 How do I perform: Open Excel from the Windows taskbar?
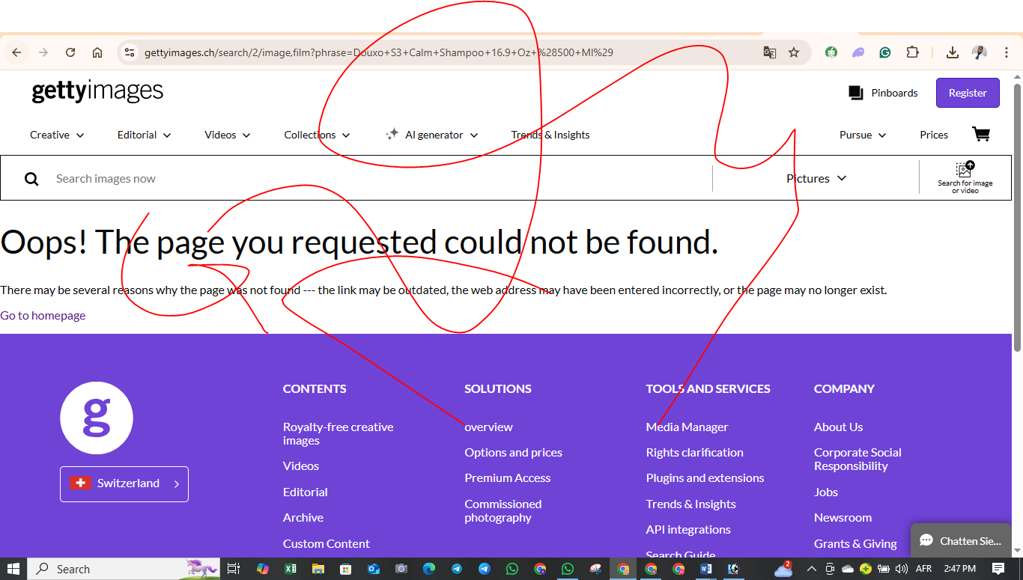pos(290,569)
